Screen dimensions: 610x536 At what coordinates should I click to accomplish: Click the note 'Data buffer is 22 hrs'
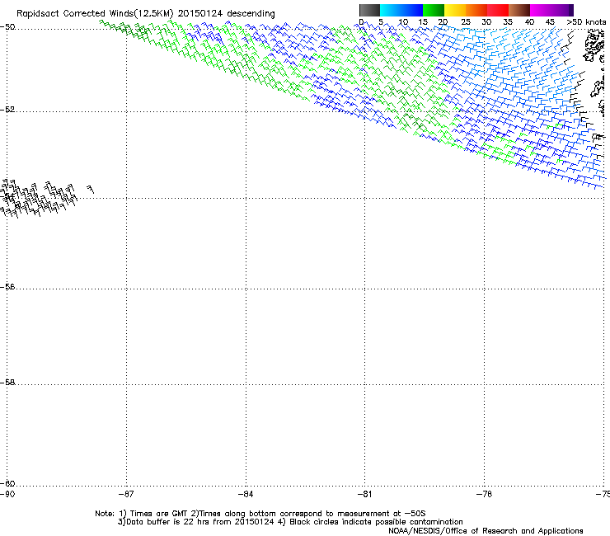[168, 522]
